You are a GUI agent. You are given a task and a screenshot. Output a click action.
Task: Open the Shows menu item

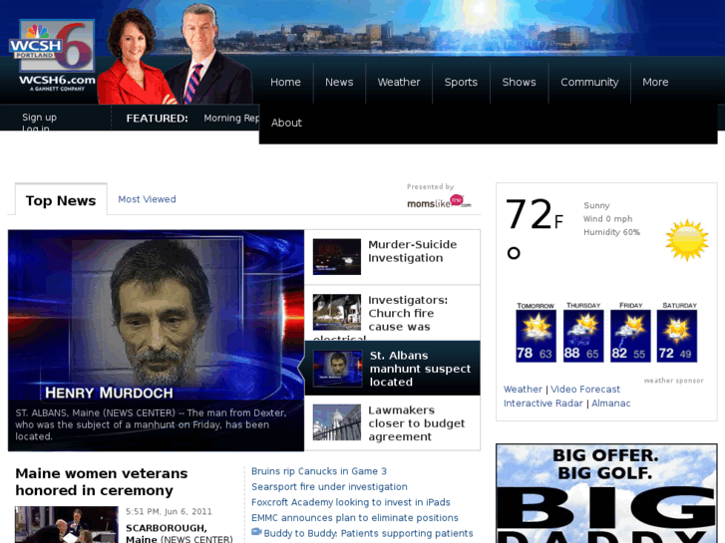(x=519, y=83)
